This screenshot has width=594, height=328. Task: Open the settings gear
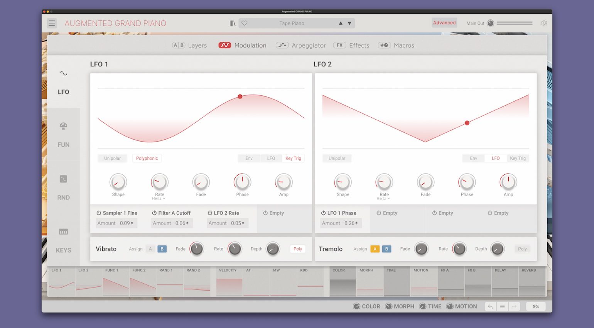[x=544, y=23]
